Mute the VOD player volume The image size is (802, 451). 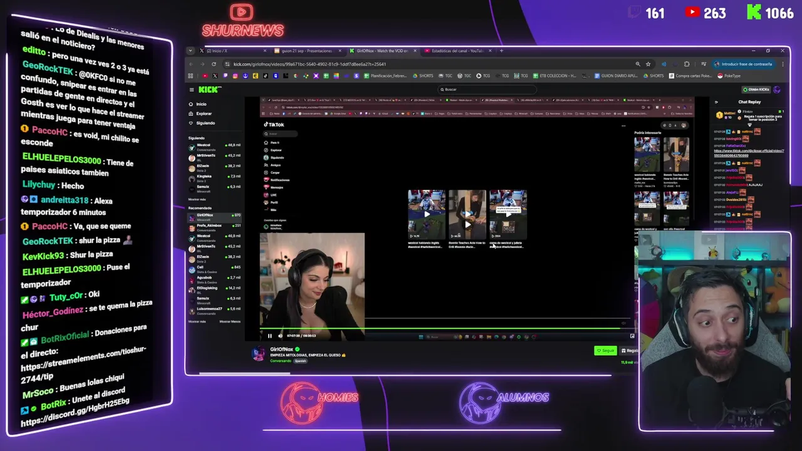(x=280, y=336)
